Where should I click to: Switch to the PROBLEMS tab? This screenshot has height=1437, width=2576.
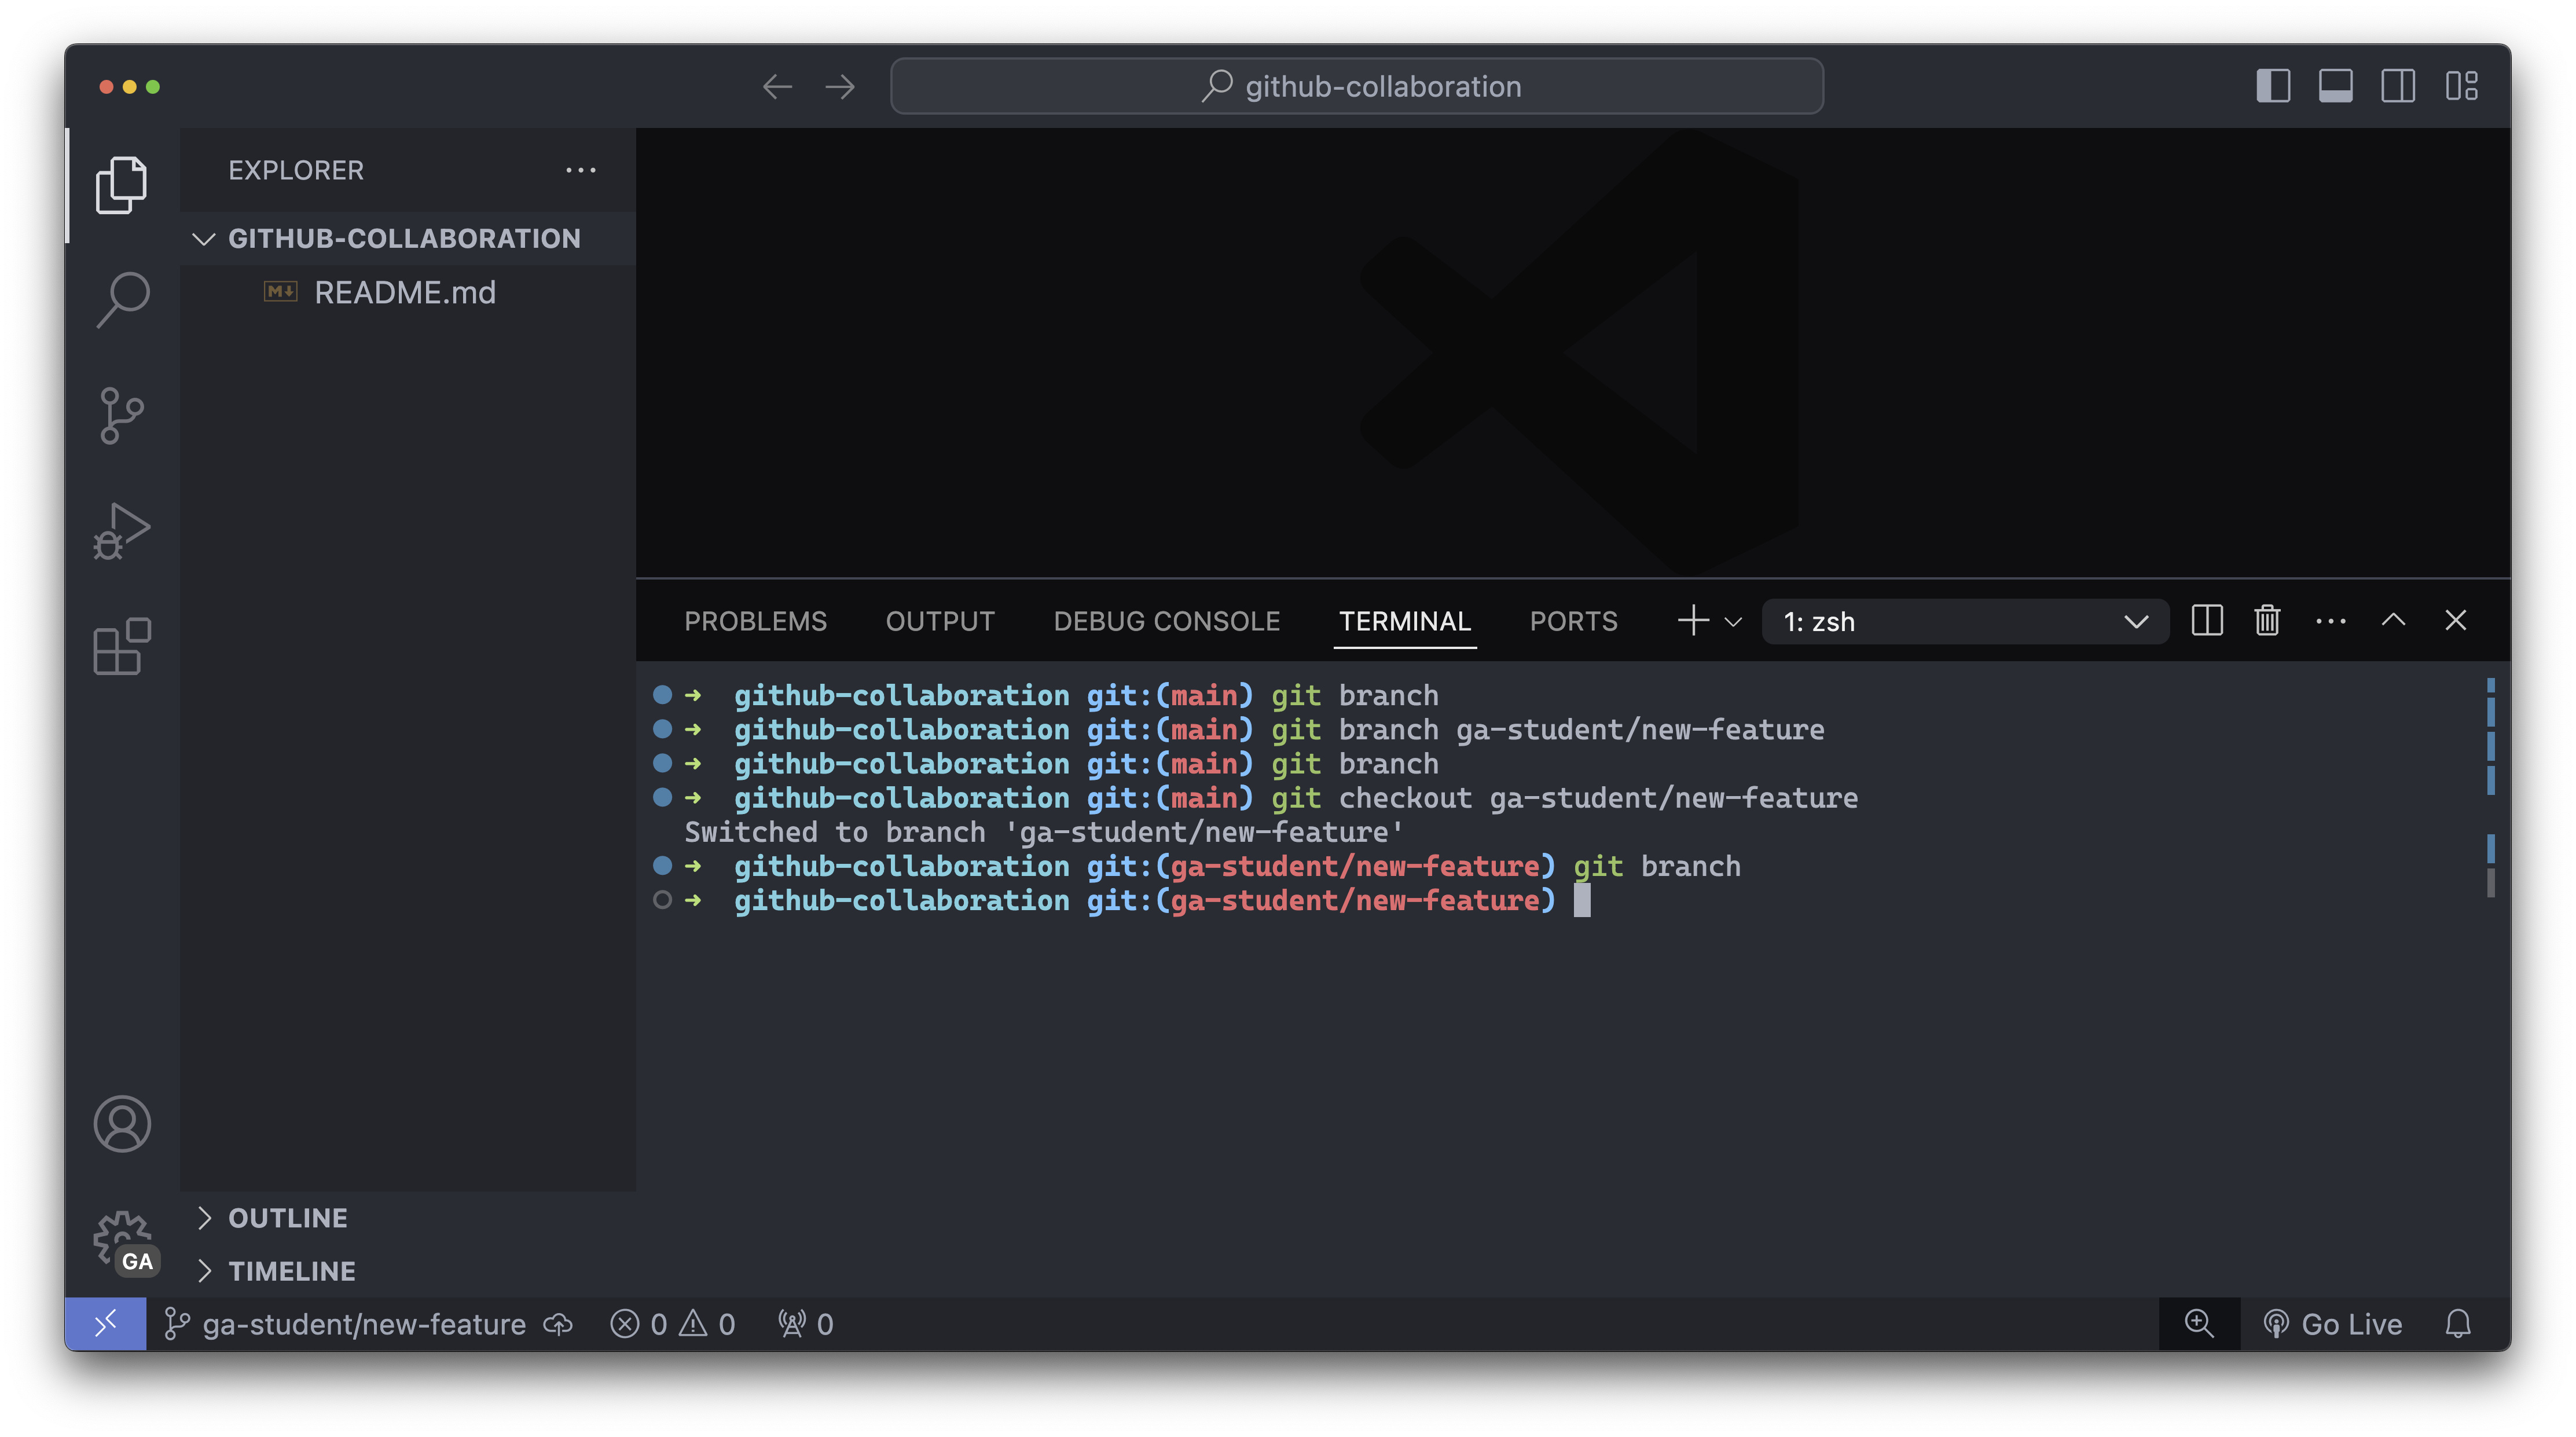[755, 620]
